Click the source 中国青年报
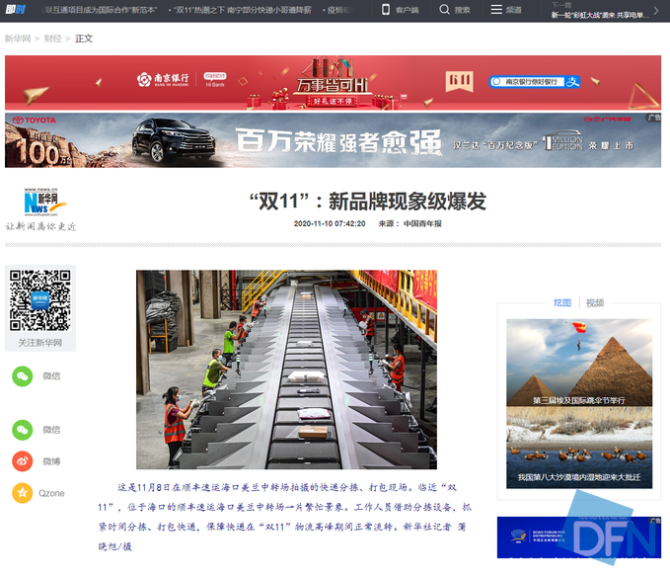Screen dimensions: 670x578 click(422, 223)
